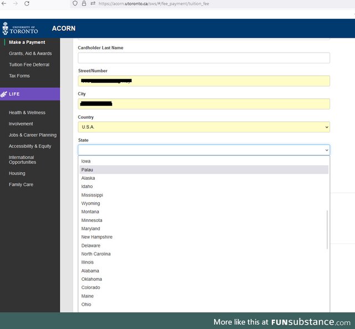Open the ACORN home title
This screenshot has height=329, width=355.
click(x=64, y=28)
